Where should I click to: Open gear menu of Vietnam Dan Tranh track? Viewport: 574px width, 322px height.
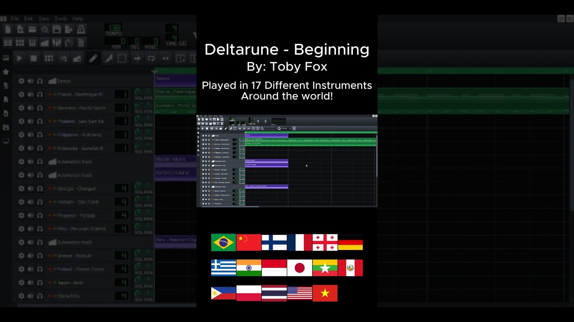[21, 202]
